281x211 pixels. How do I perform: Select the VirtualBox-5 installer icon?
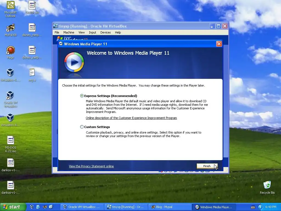[x=10, y=75]
